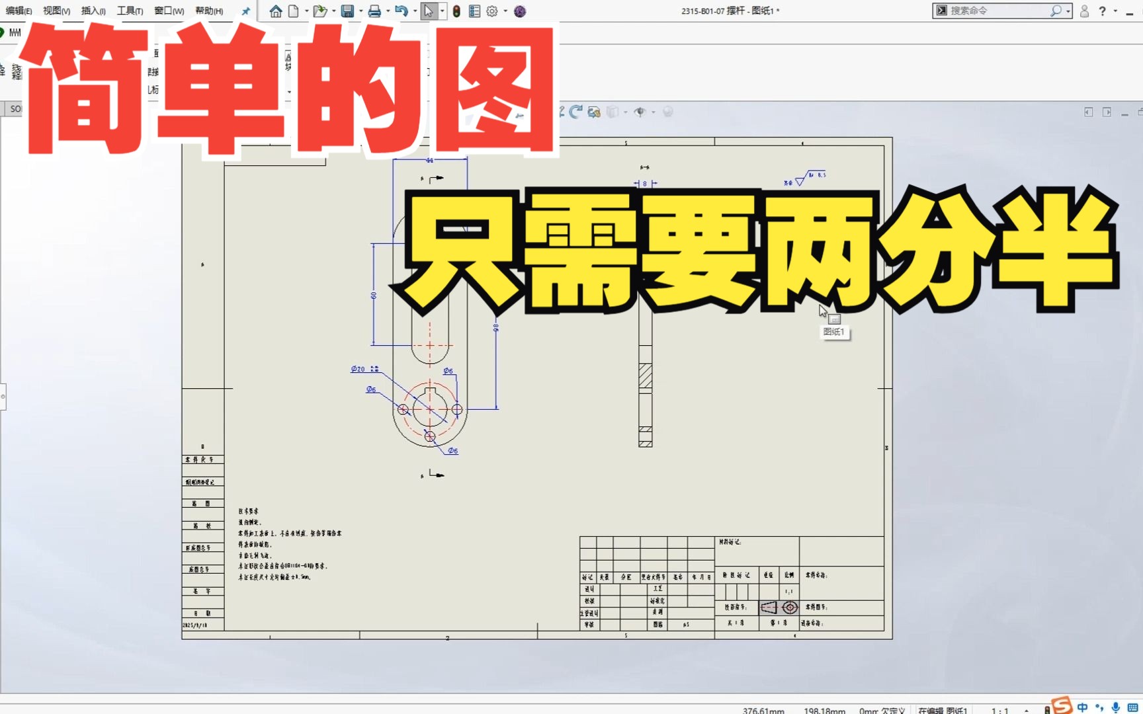Image resolution: width=1143 pixels, height=714 pixels.
Task: Select the 图纸1 sheet tooltip label
Action: click(x=834, y=332)
